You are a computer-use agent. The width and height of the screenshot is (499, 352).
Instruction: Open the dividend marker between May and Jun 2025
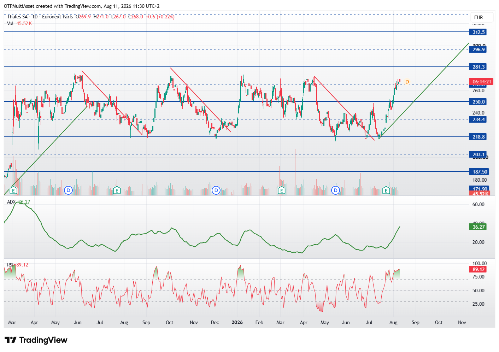pyautogui.click(x=69, y=191)
